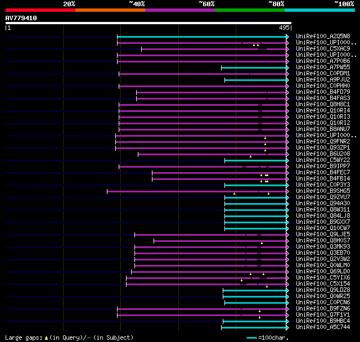This screenshot has width=360, height=342.
Task: Click the cyan alignment bar of UniRef100_C5WY22
Action: (x=255, y=160)
